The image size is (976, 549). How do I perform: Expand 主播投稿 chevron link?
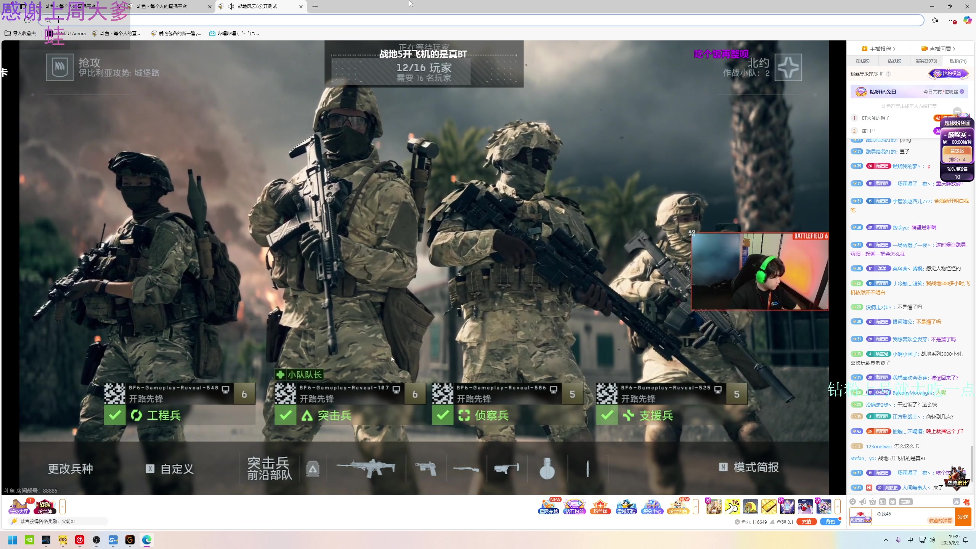point(894,49)
